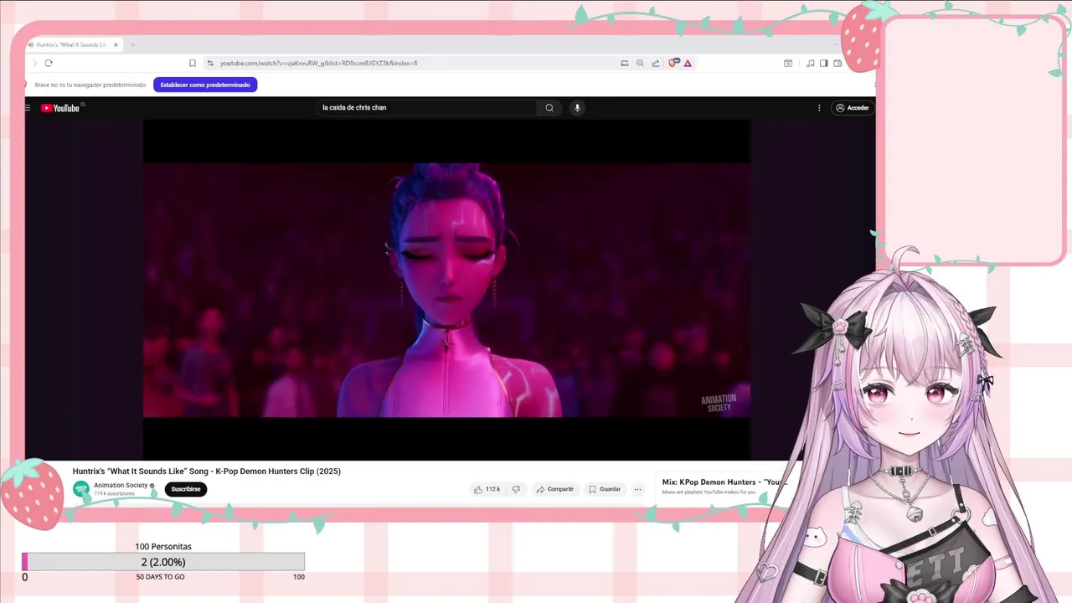Close the Huntrix's What It Sounds Like tab

(116, 44)
